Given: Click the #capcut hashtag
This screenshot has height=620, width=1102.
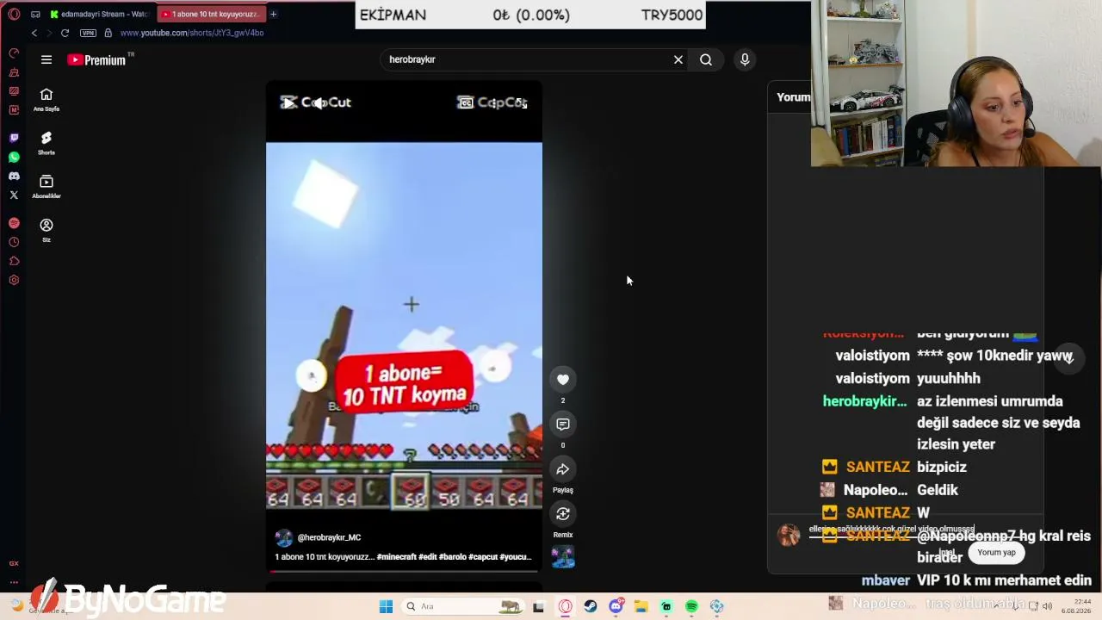Looking at the screenshot, I should pyautogui.click(x=483, y=557).
